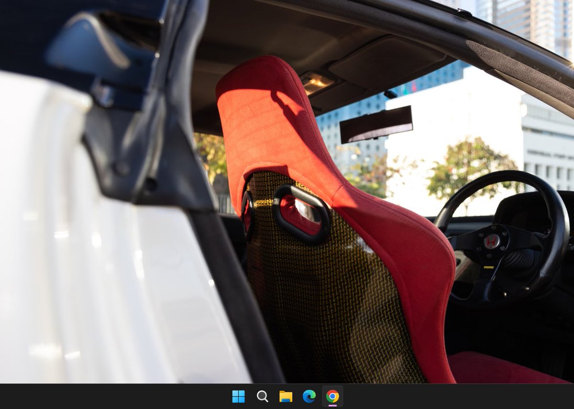Click the active app underline indicator below Chrome
Image resolution: width=574 pixels, height=409 pixels.
click(333, 406)
